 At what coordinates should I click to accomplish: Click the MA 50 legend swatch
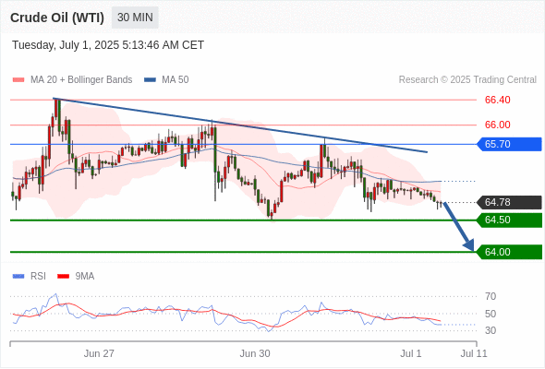pos(150,80)
